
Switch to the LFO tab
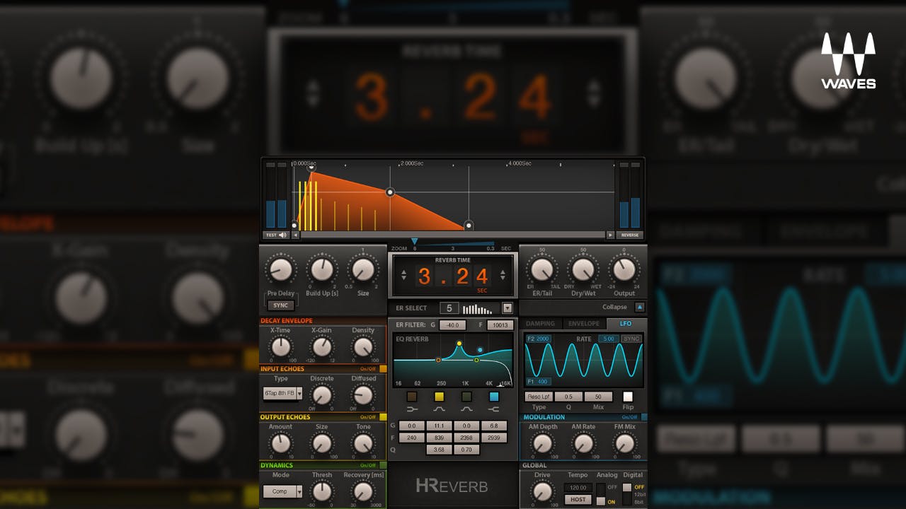point(626,324)
